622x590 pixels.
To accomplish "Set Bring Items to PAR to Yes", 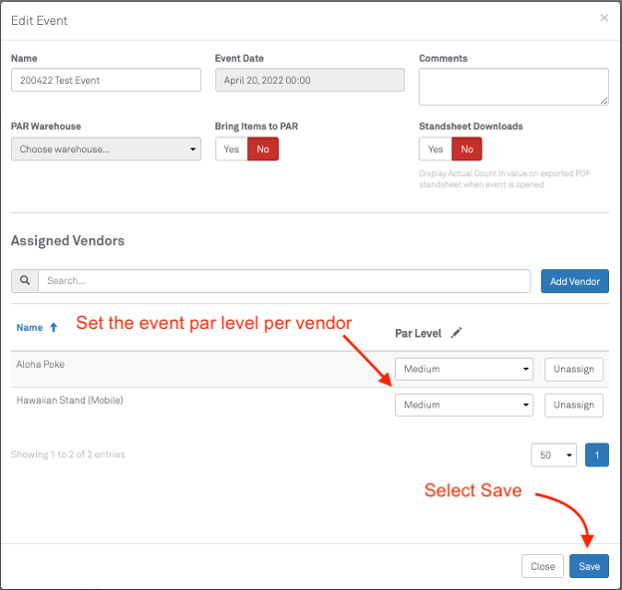I will coord(231,149).
